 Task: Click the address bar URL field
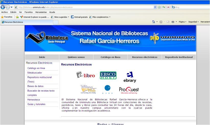point(84,7)
